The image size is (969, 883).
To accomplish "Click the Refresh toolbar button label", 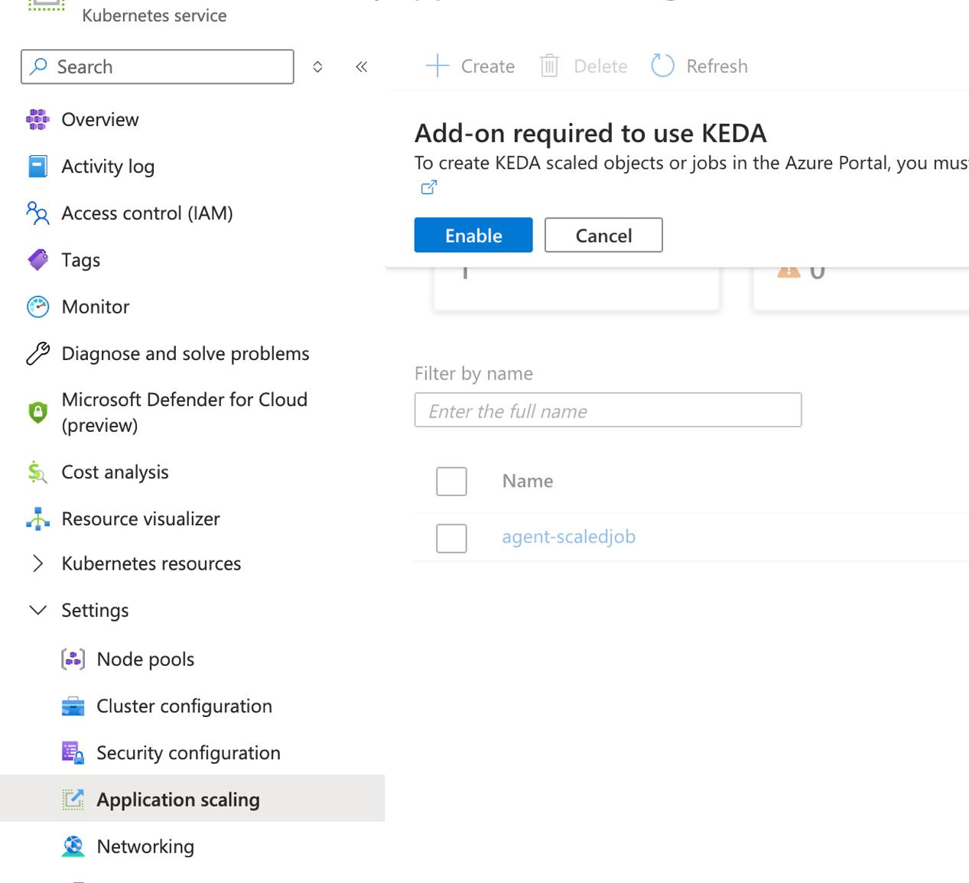I will [x=717, y=67].
